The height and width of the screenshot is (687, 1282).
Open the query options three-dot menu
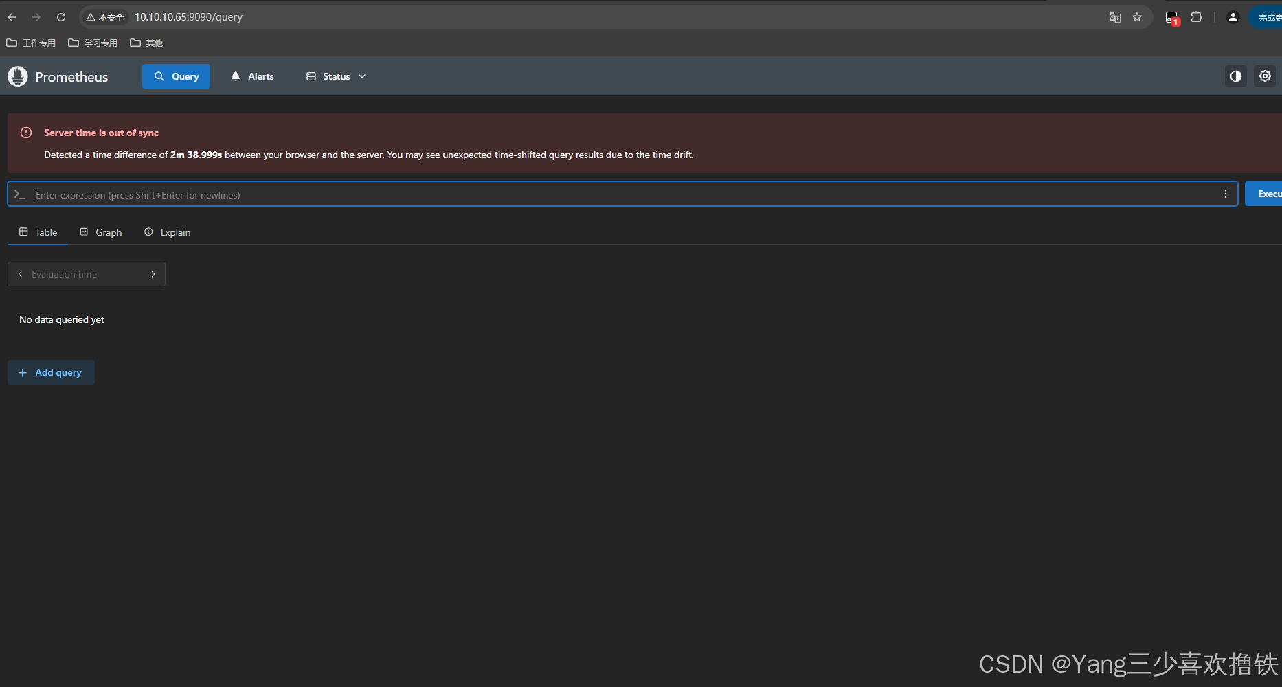point(1225,194)
